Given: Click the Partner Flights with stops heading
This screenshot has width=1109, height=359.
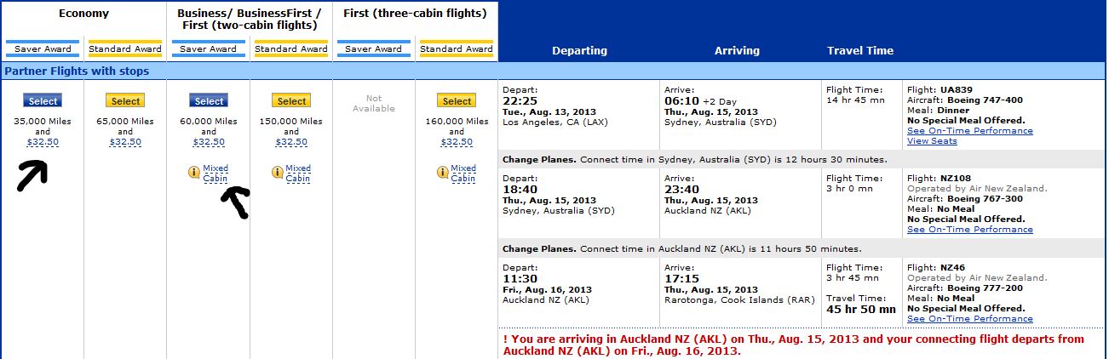Looking at the screenshot, I should 77,71.
